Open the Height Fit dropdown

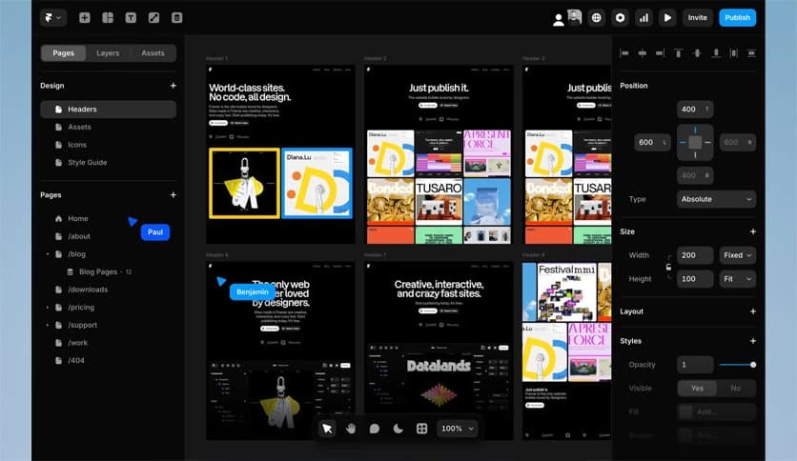738,279
